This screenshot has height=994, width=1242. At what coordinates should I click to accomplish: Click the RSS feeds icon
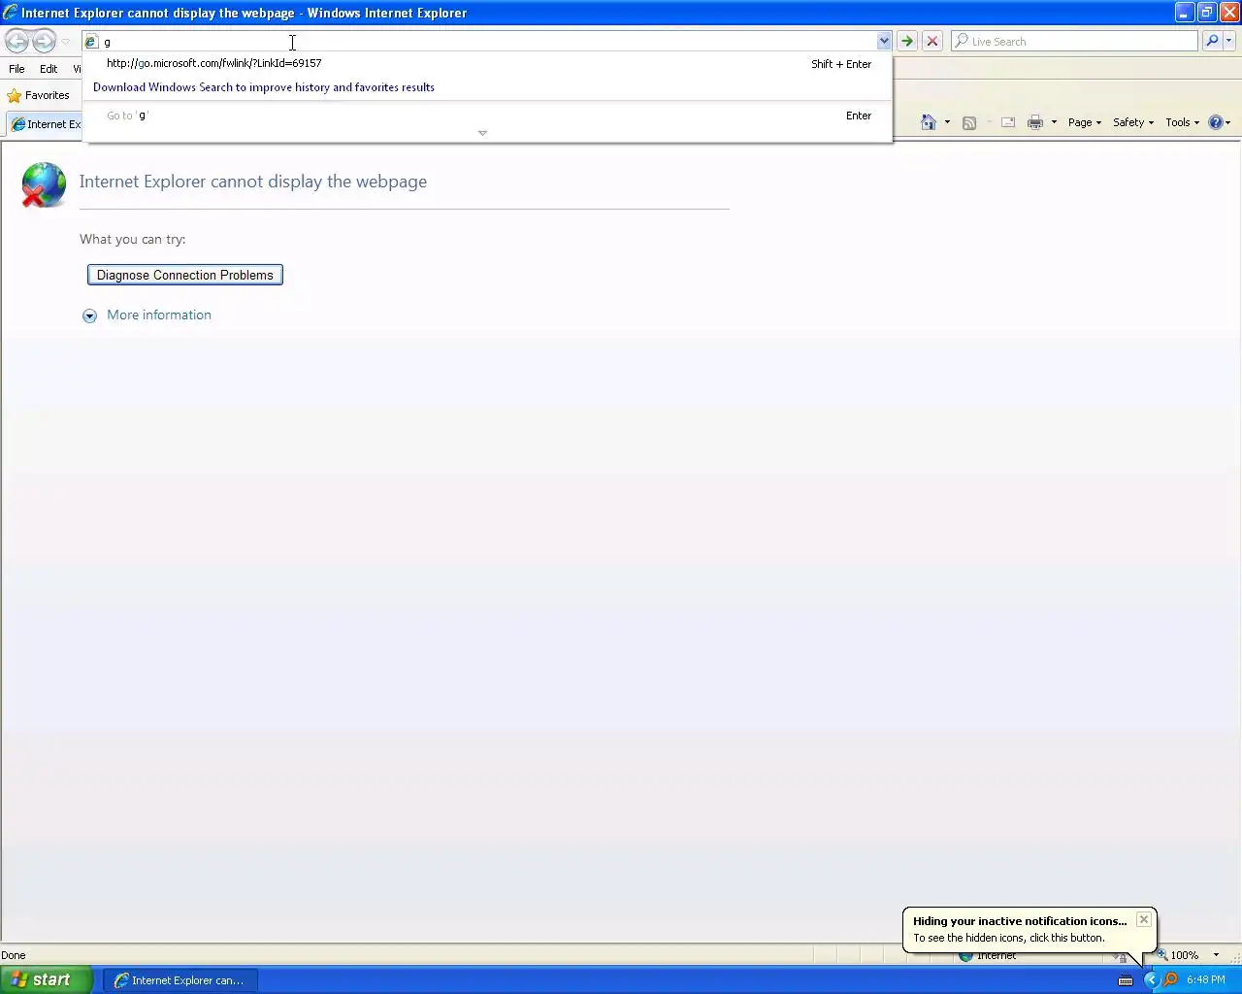(968, 122)
